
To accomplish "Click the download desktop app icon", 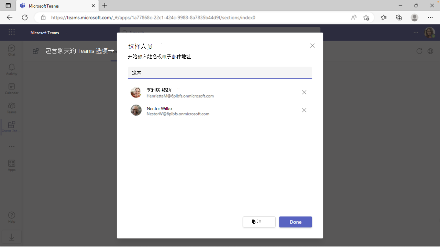I will 12,237.
